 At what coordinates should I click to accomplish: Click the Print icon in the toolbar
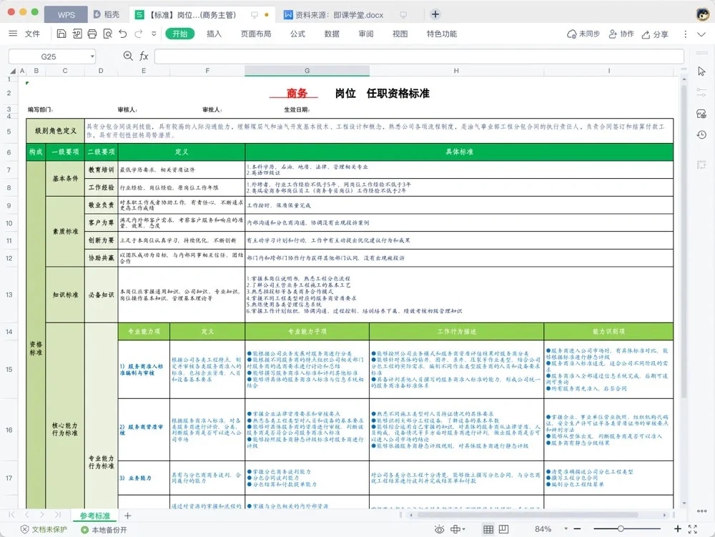[92, 34]
